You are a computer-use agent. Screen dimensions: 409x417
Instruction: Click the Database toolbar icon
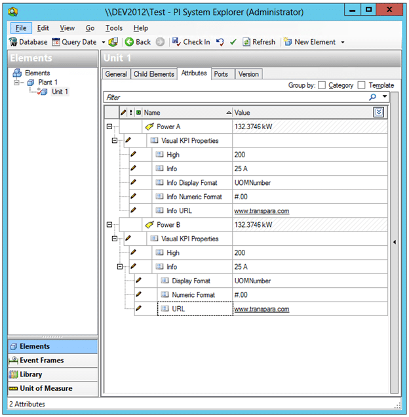point(13,42)
